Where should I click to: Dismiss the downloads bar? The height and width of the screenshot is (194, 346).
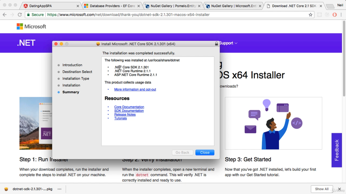(x=340, y=189)
